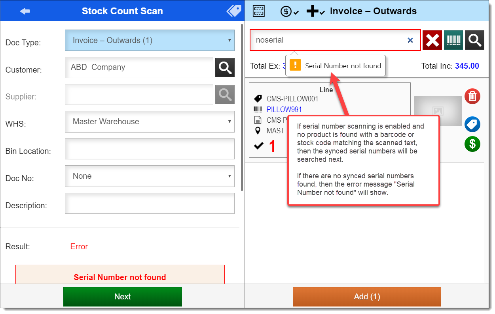495x314 pixels.
Task: Open the green dollar icon on the line
Action: (x=472, y=144)
